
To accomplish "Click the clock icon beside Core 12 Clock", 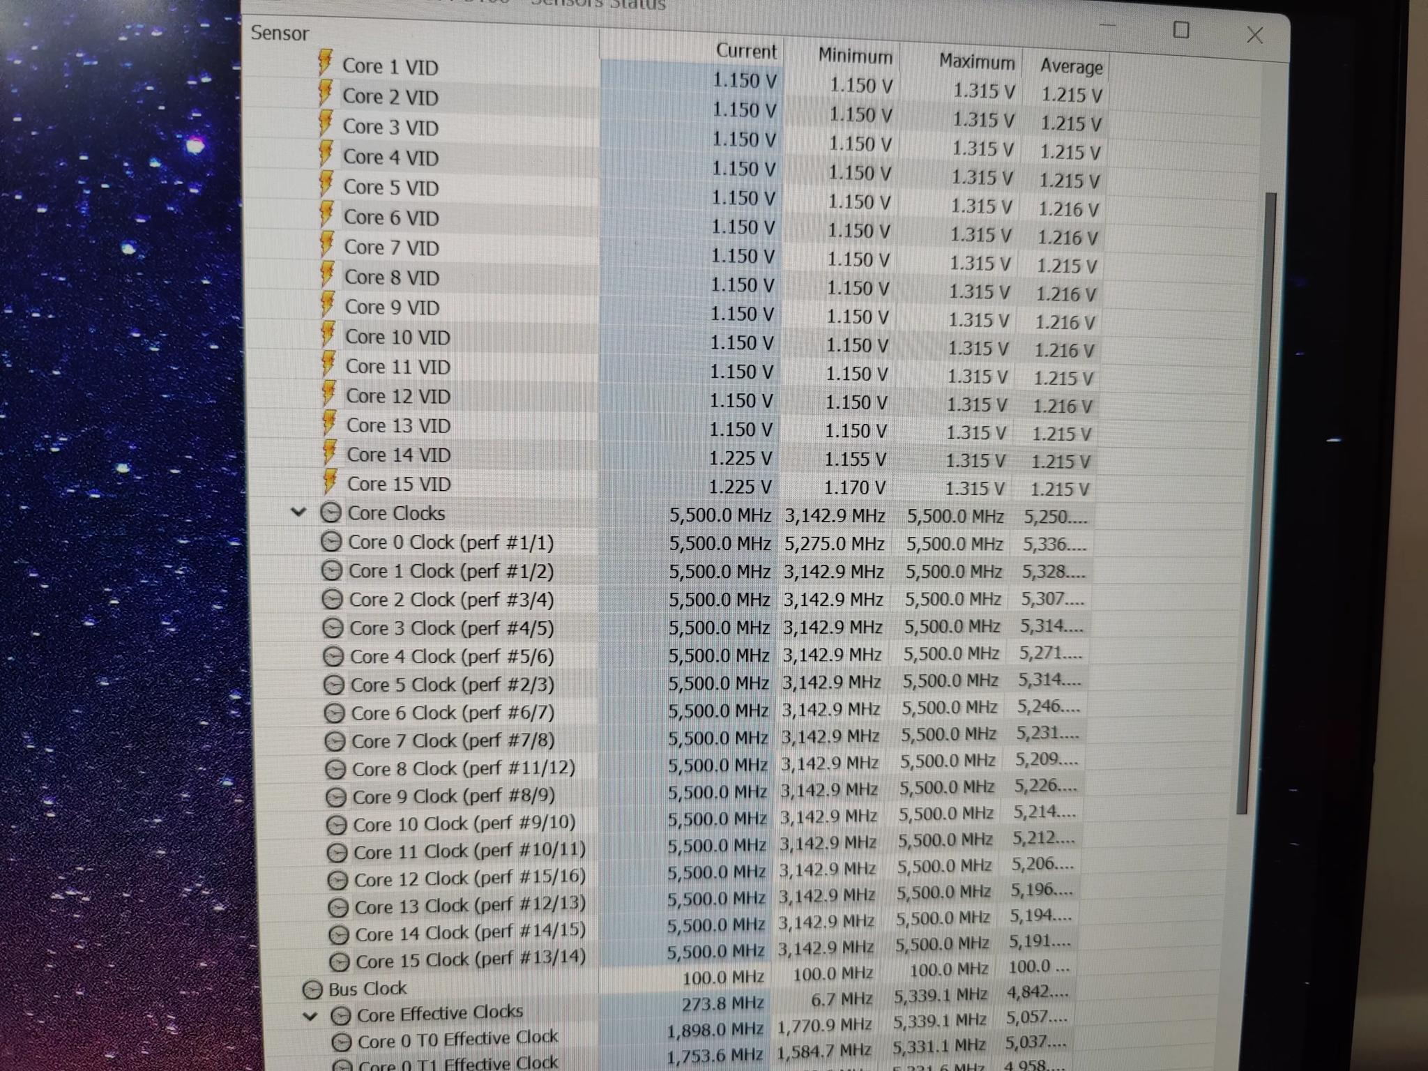I will pos(337,880).
